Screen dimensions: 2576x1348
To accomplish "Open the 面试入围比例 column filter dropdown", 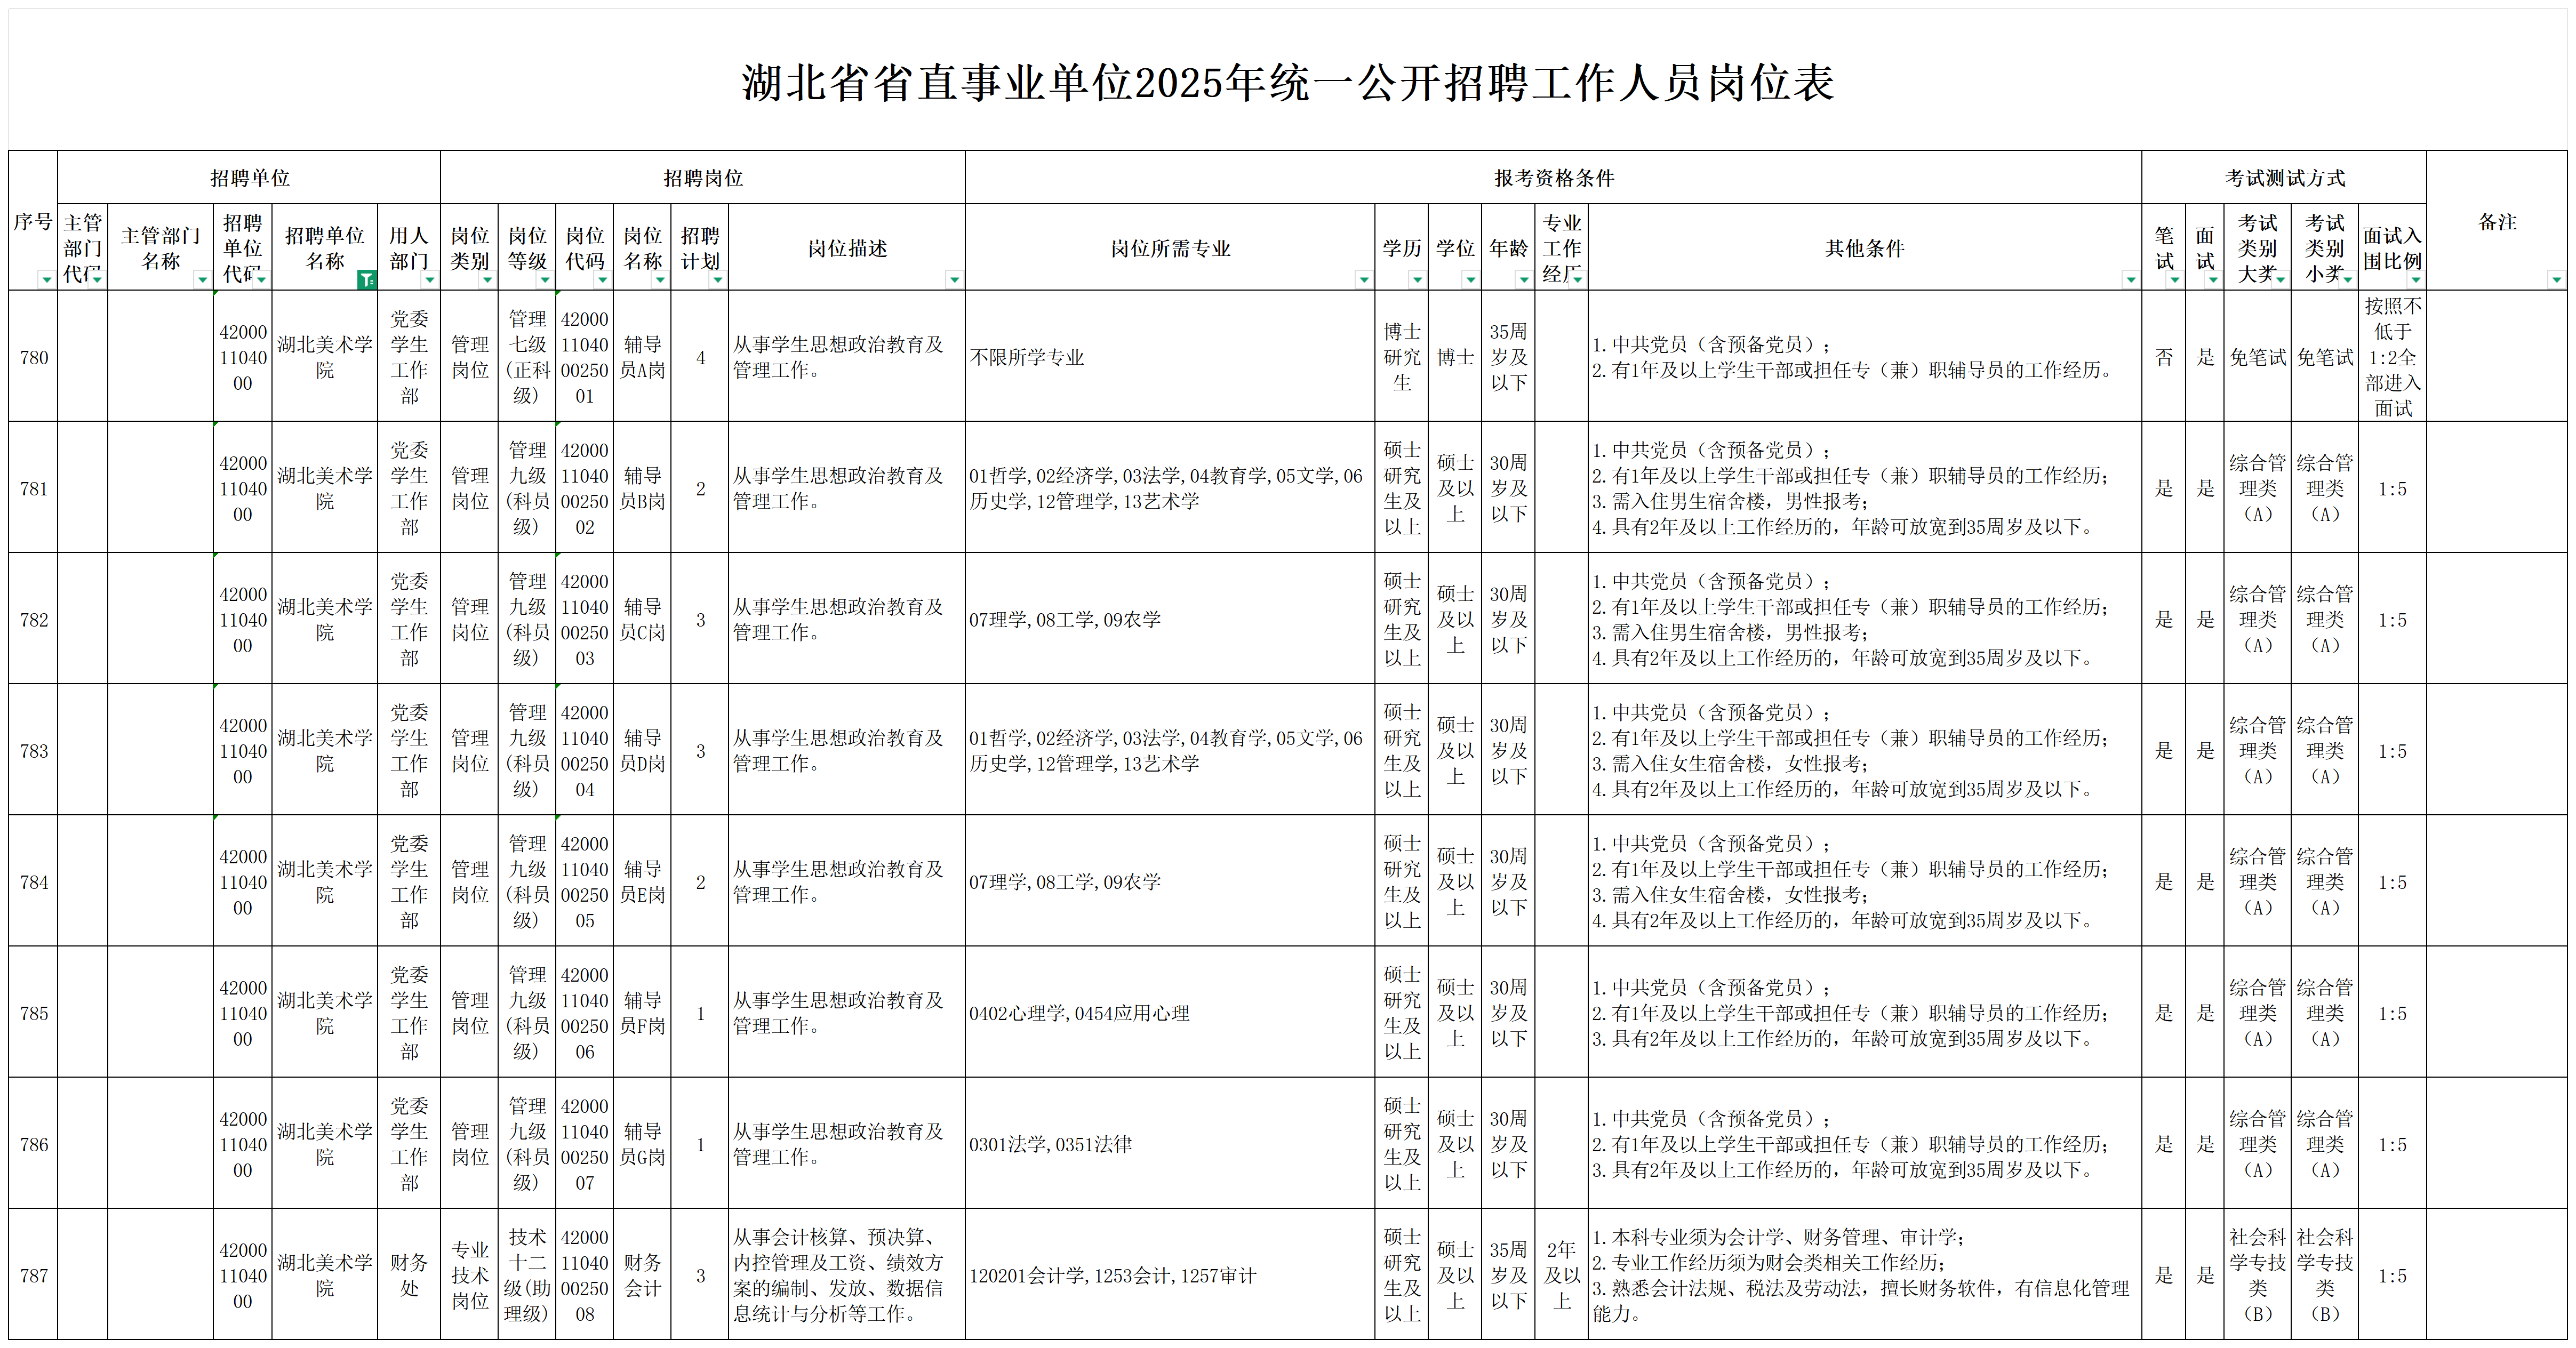I will (2415, 280).
